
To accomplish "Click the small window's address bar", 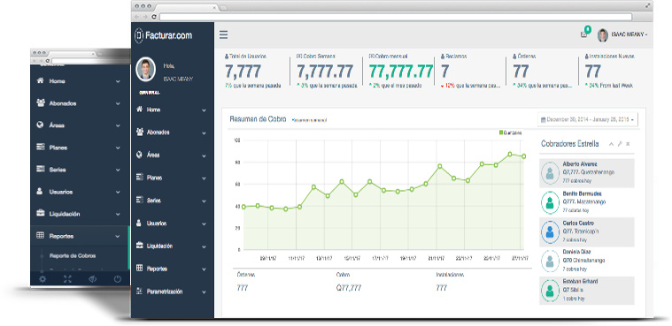I will pyautogui.click(x=90, y=61).
